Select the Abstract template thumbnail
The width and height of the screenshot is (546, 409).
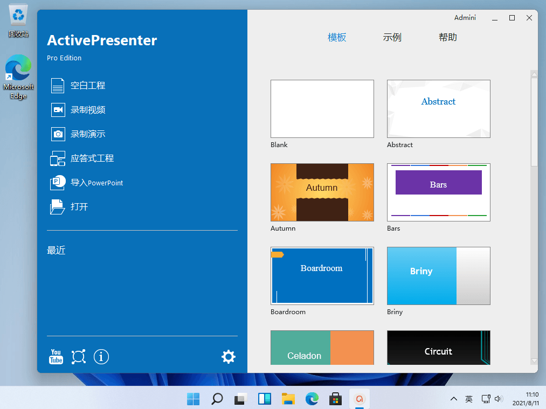[x=438, y=109]
